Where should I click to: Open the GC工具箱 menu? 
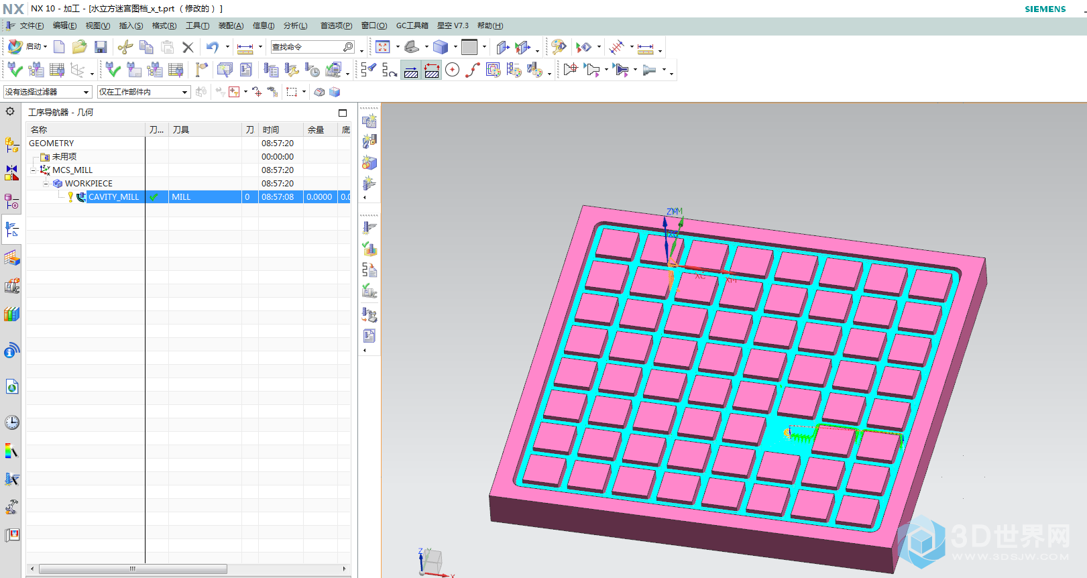point(412,25)
